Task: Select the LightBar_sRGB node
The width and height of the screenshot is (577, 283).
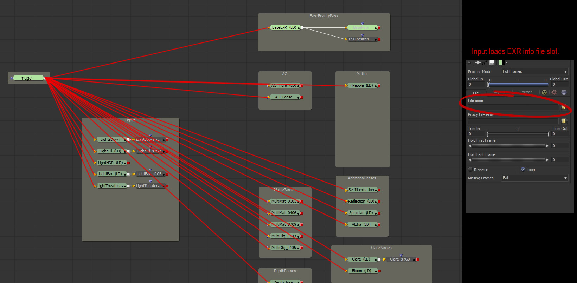Action: (x=150, y=174)
